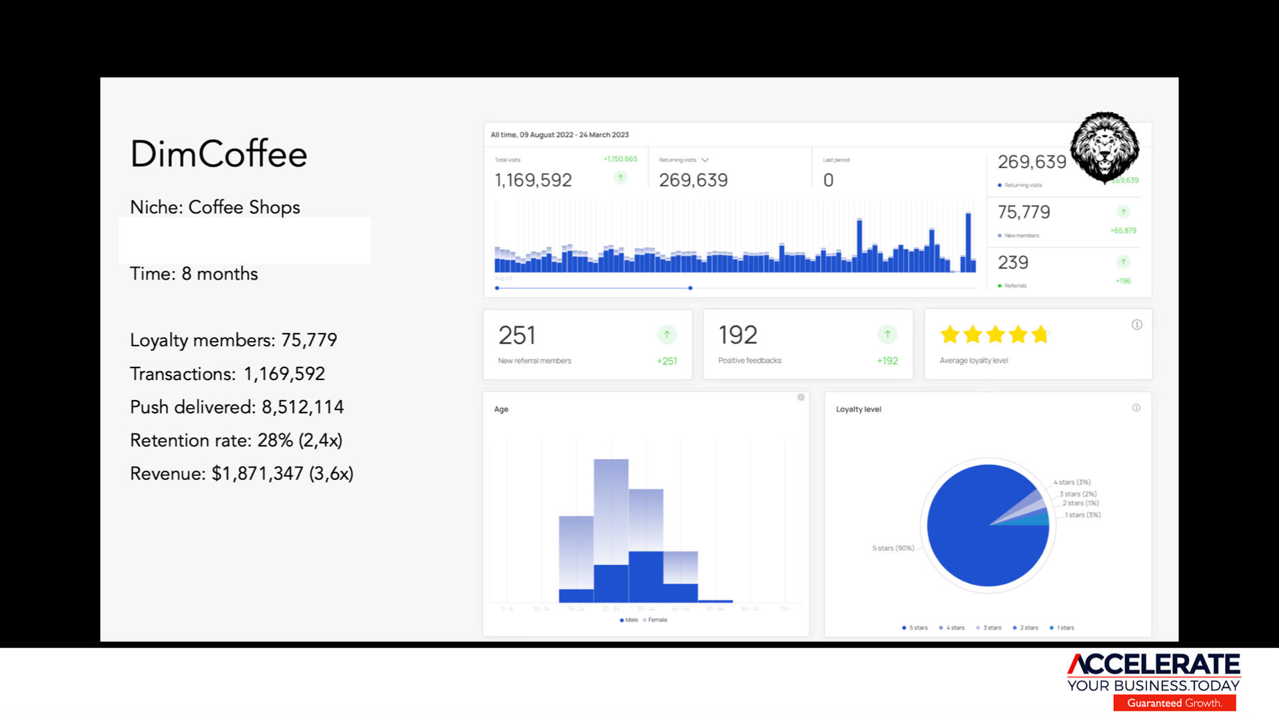Toggle 5 stars in pie legend

pyautogui.click(x=915, y=628)
